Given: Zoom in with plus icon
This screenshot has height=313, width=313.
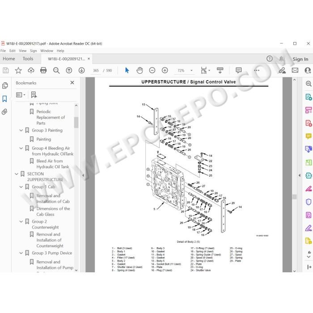Looking at the screenshot, I should coord(165,70).
